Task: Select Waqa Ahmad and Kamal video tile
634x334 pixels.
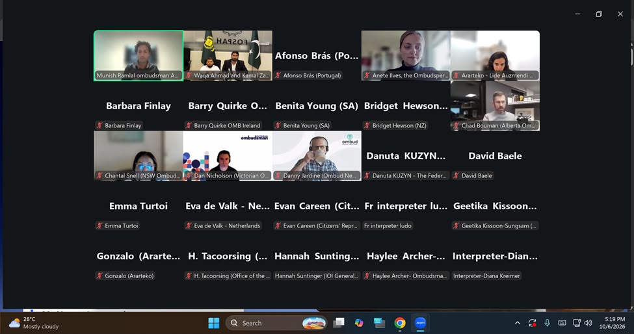Action: (x=228, y=56)
